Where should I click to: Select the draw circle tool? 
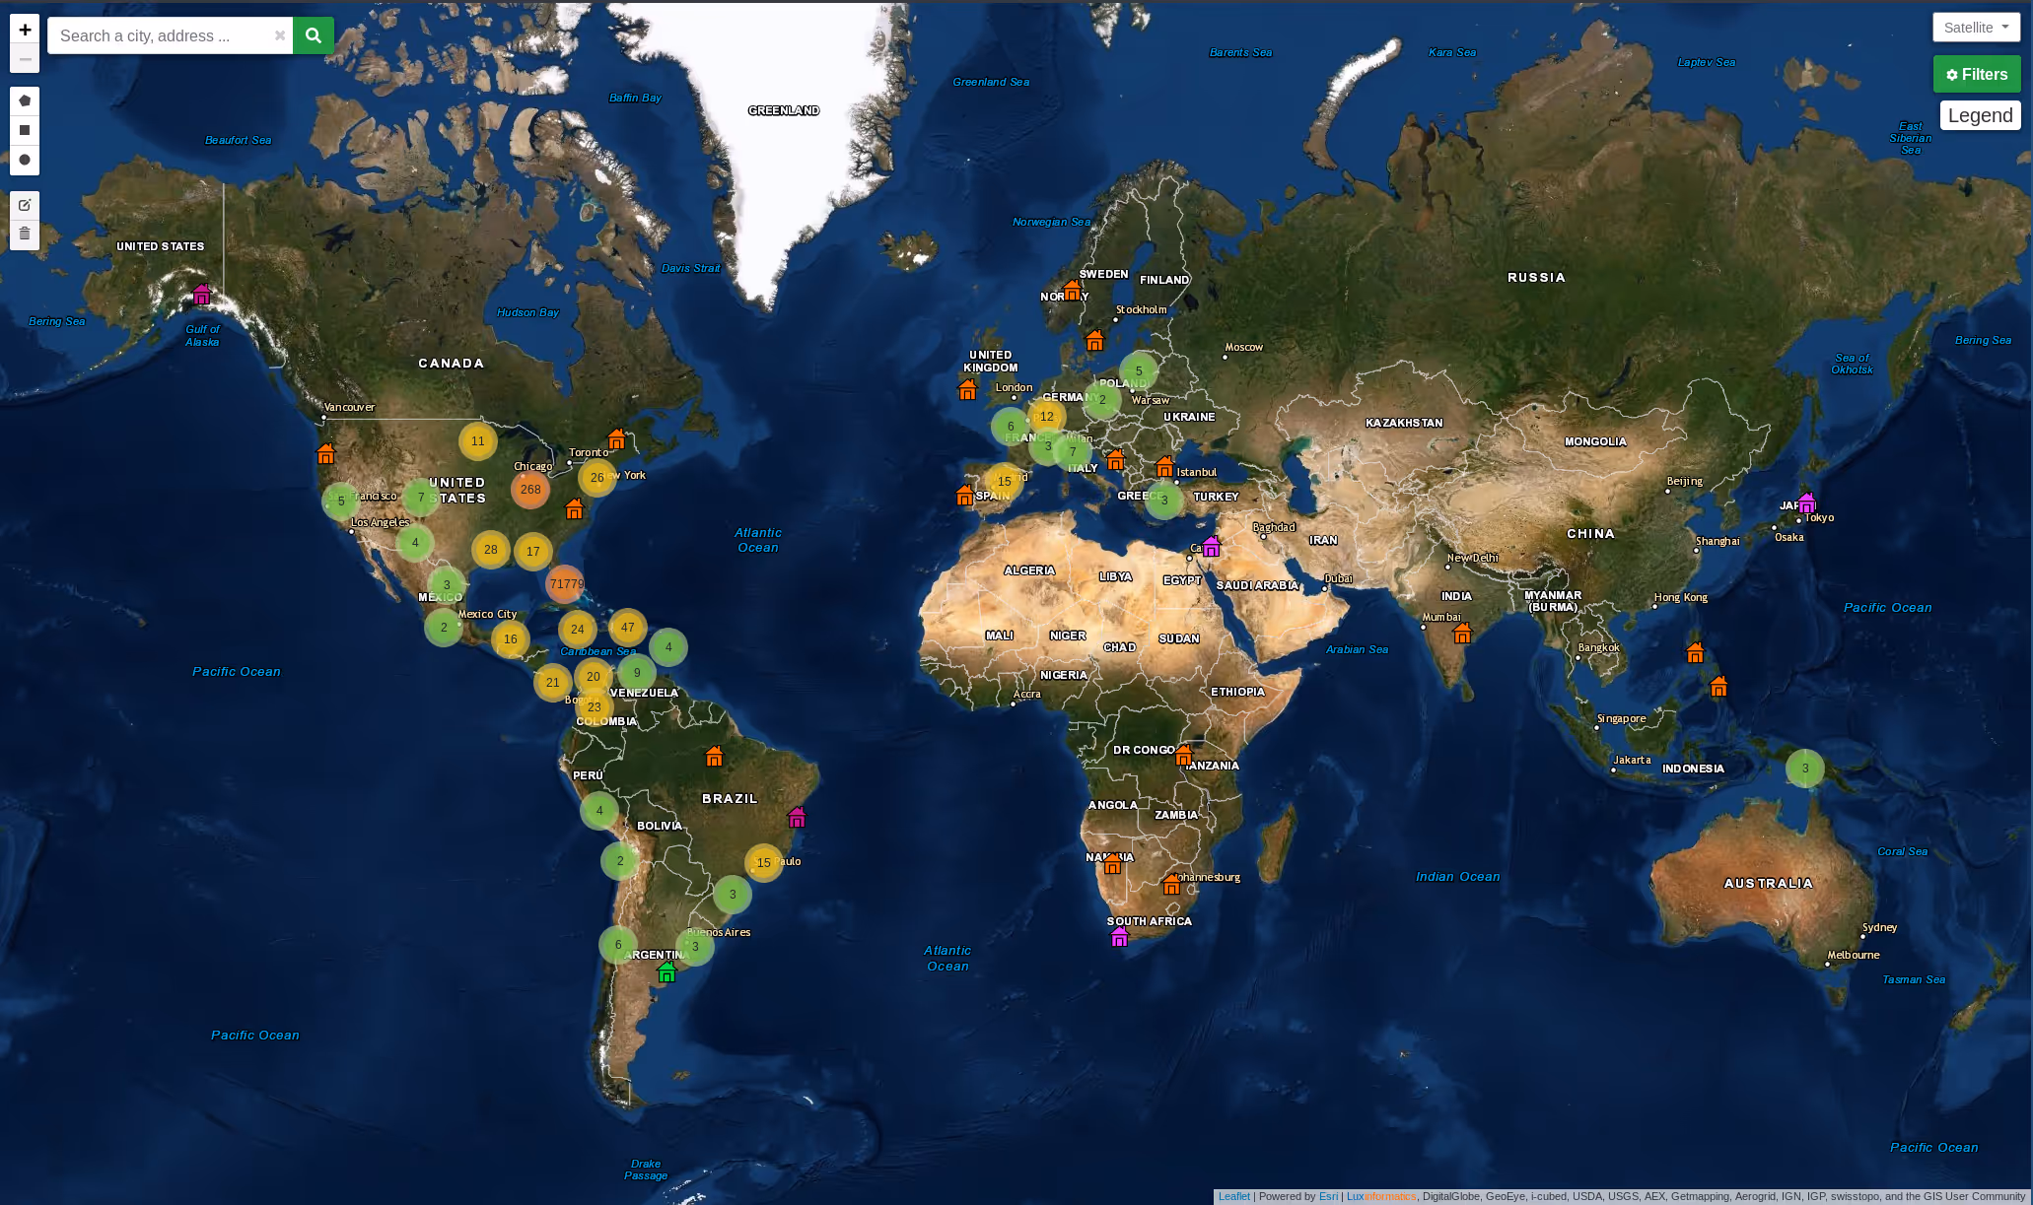pyautogui.click(x=25, y=160)
